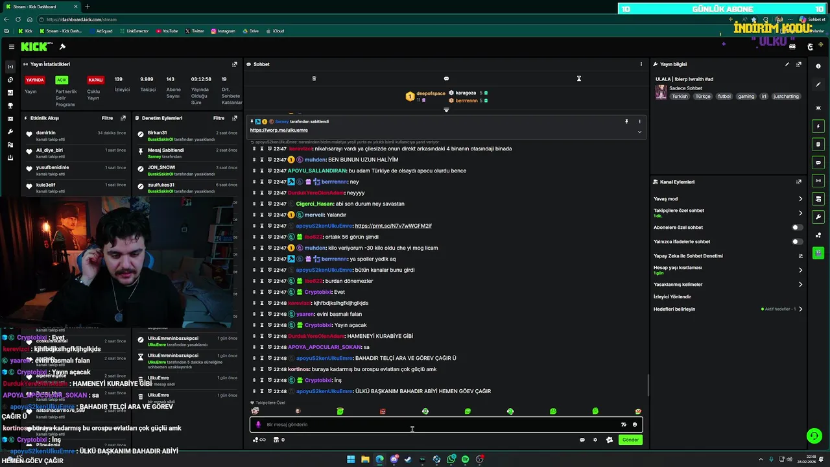830x467 pixels.
Task: Open the analytics chart icon in sidebar
Action: pos(10,93)
